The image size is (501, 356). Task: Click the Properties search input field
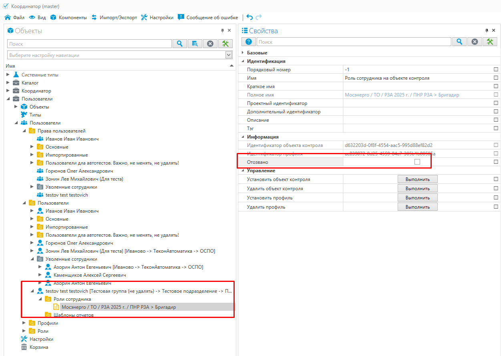tap(354, 42)
